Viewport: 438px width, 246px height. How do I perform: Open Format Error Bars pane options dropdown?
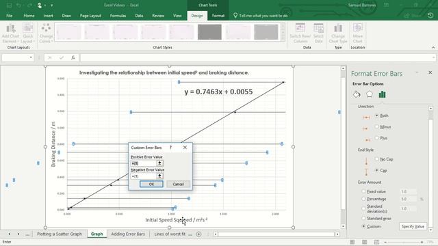click(x=417, y=72)
